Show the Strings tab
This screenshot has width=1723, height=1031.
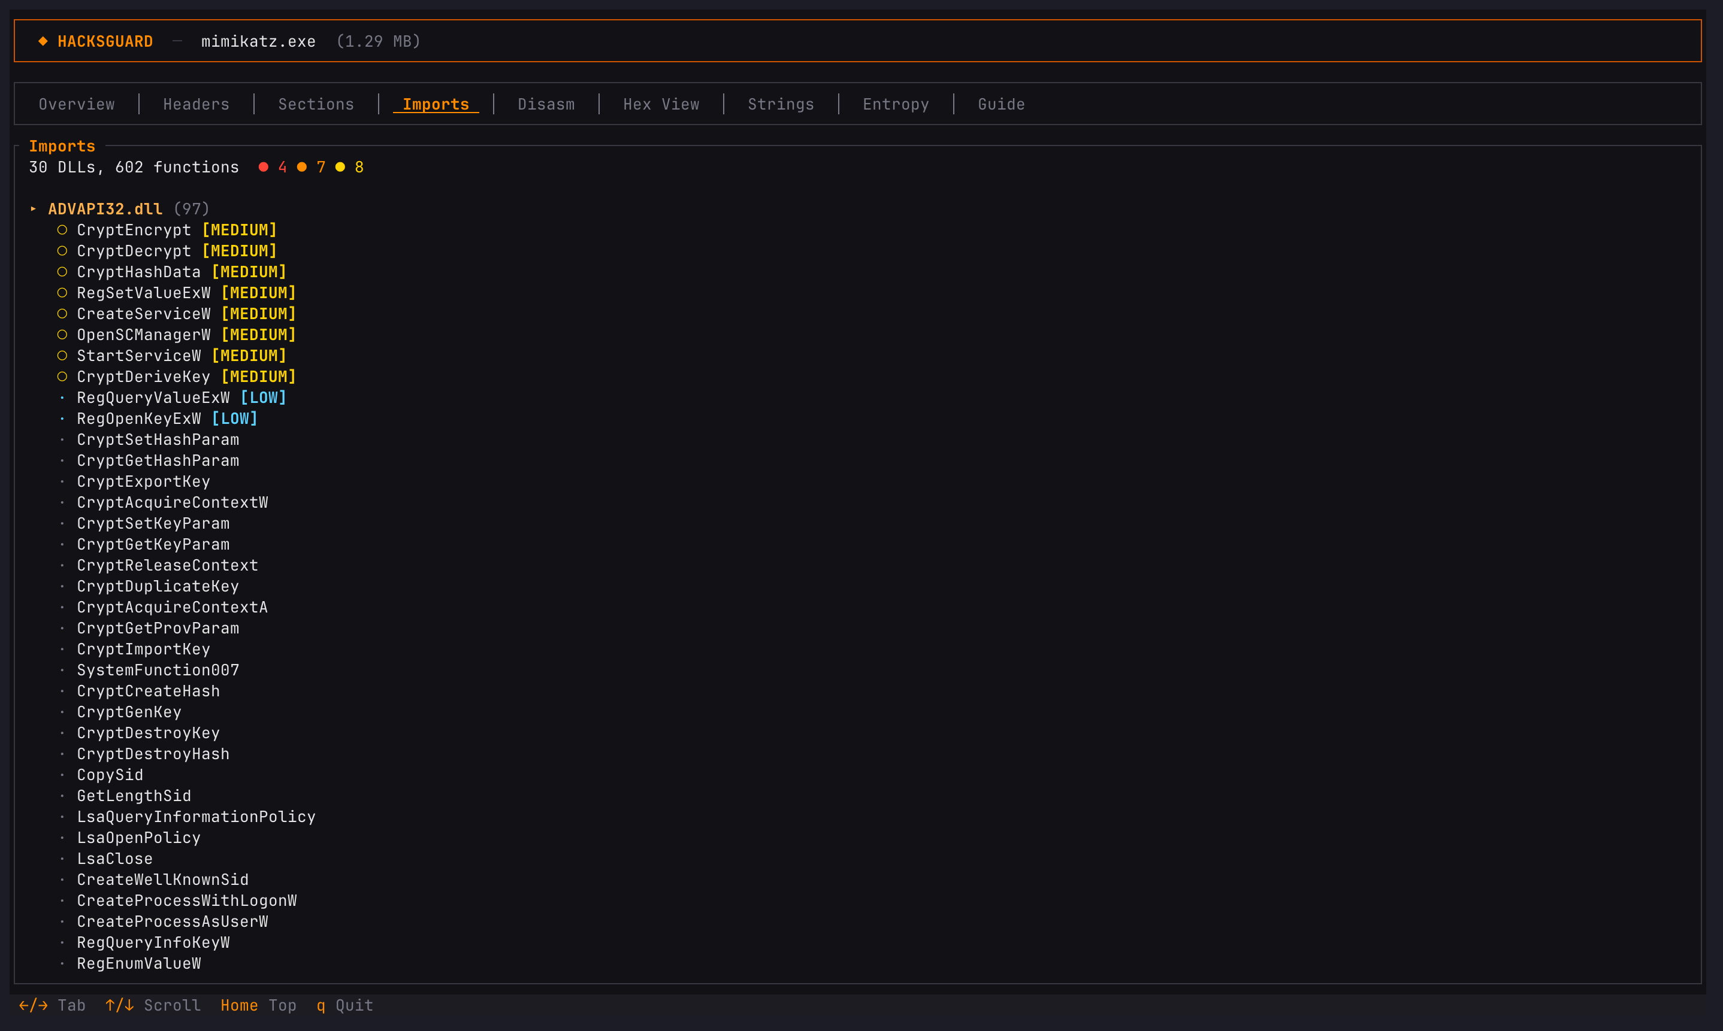point(781,104)
